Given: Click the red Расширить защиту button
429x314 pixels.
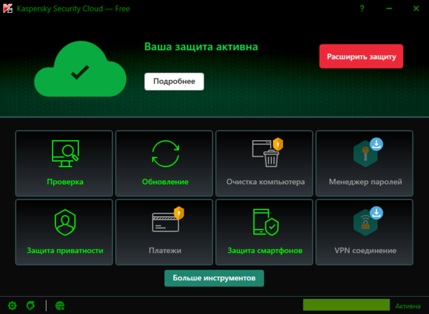Looking at the screenshot, I should click(x=361, y=57).
